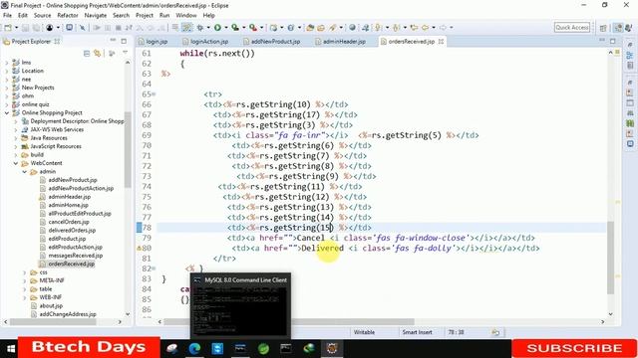Click the Save toolbar icon
638x358 pixels.
coord(25,28)
